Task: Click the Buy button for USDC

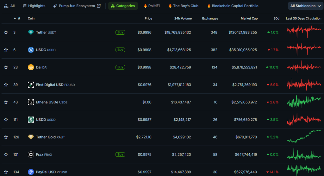Action: click(120, 50)
